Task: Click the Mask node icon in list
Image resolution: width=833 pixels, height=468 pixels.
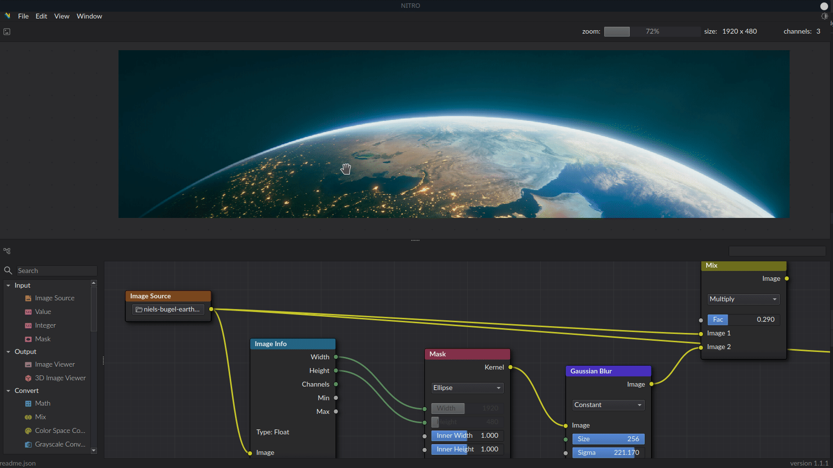Action: [x=28, y=339]
